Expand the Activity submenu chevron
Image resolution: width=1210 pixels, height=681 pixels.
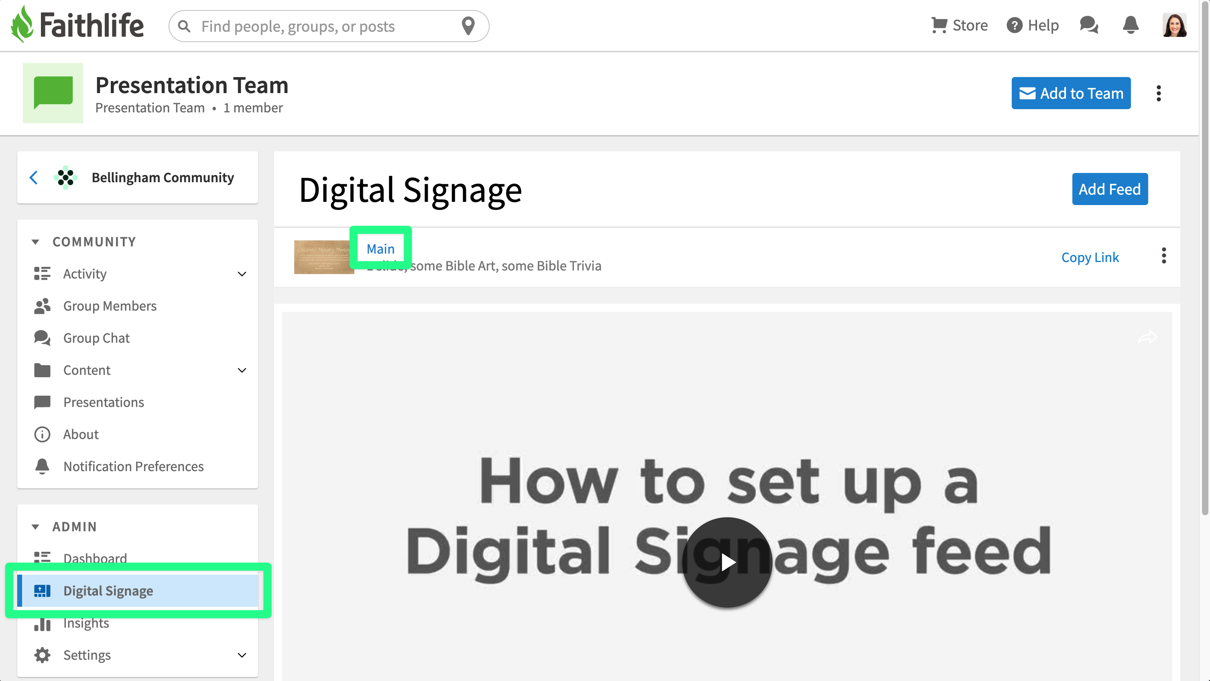[x=242, y=274]
